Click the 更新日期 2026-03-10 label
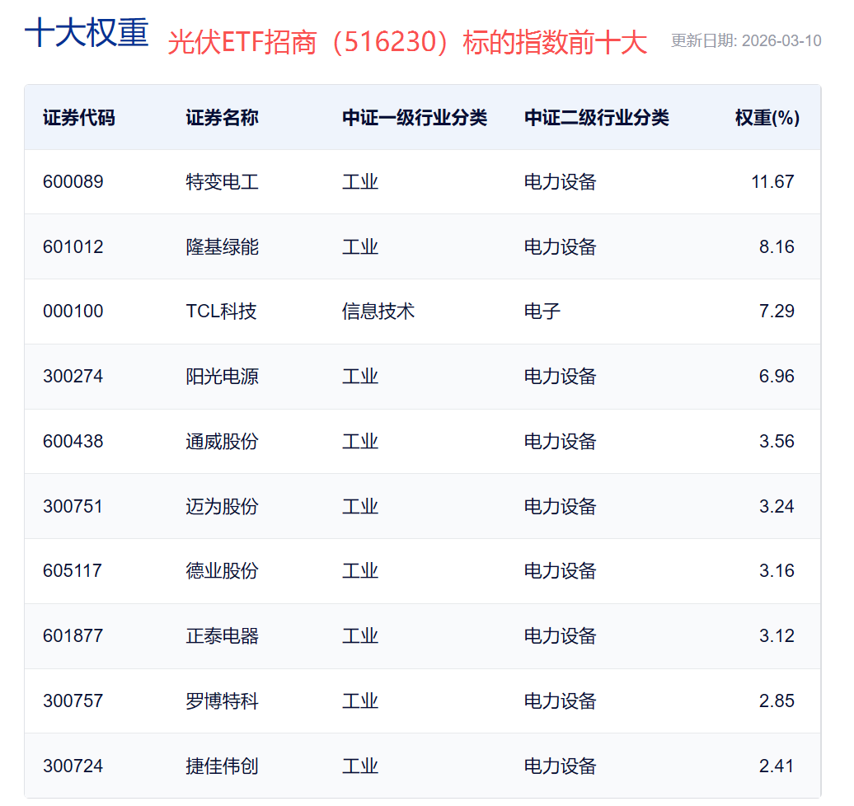The height and width of the screenshot is (806, 854). 745,41
